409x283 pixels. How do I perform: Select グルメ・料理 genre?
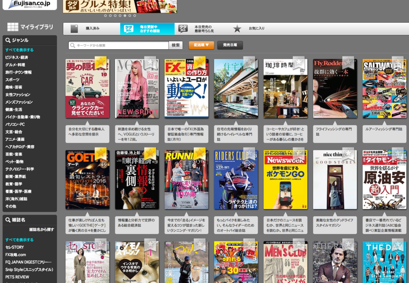pyautogui.click(x=15, y=65)
